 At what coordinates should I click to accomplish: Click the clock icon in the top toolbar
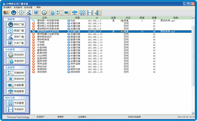44,12
